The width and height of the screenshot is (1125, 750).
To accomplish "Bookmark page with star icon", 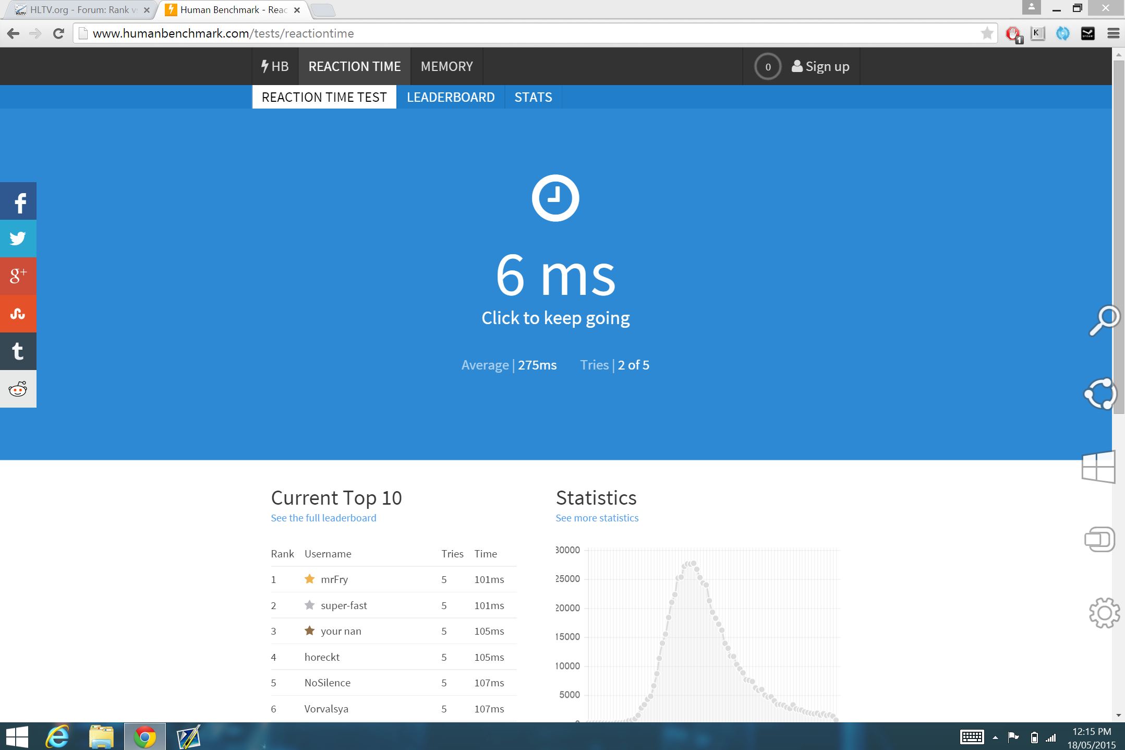I will (x=987, y=34).
